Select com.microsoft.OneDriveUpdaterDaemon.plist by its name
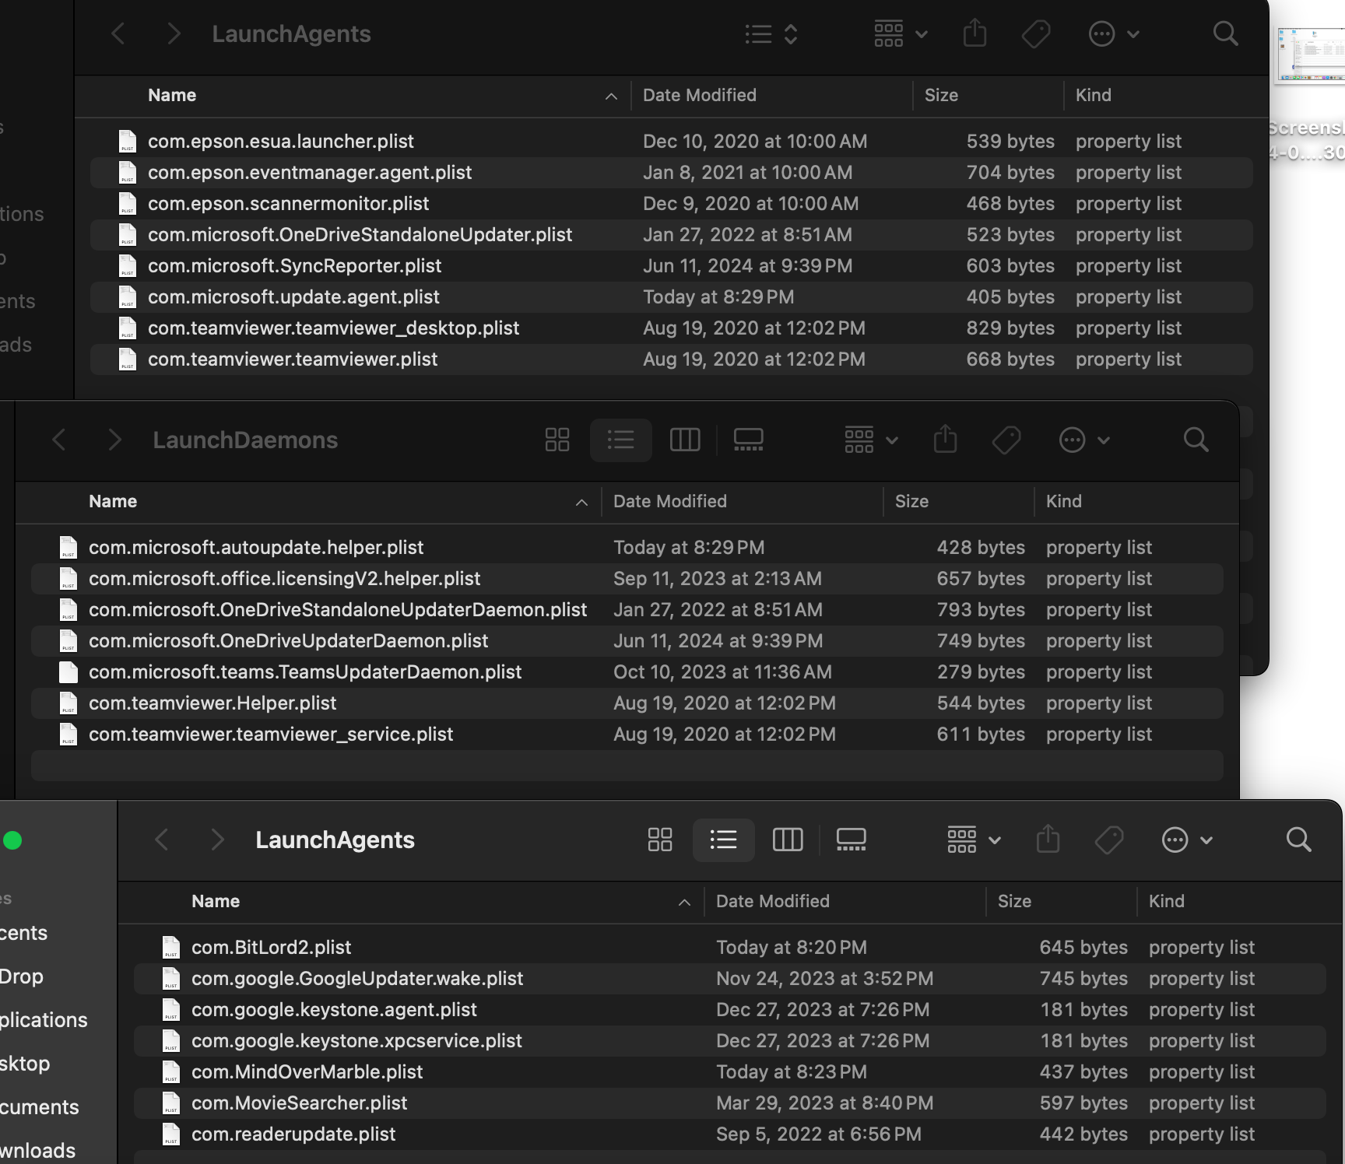This screenshot has width=1345, height=1164. [288, 640]
